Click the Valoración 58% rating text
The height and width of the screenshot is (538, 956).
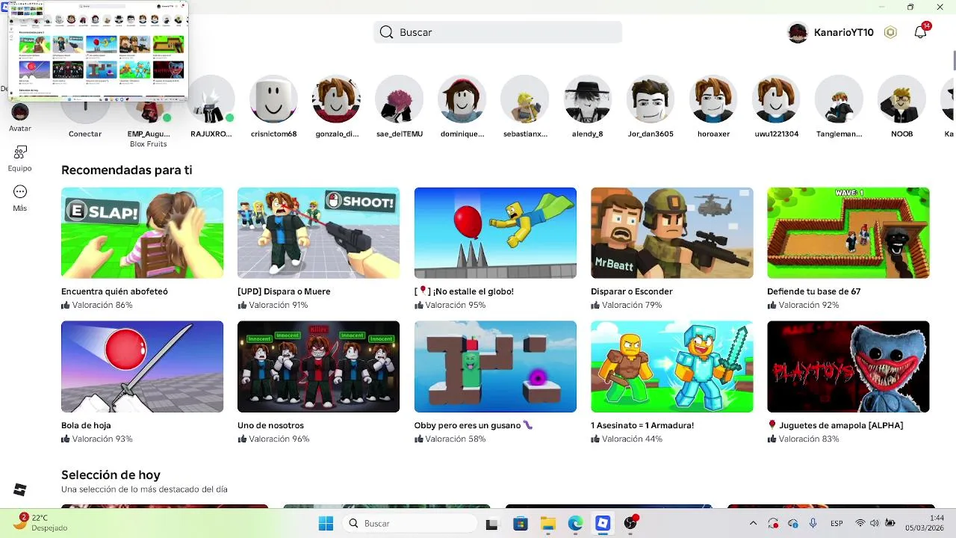[456, 439]
